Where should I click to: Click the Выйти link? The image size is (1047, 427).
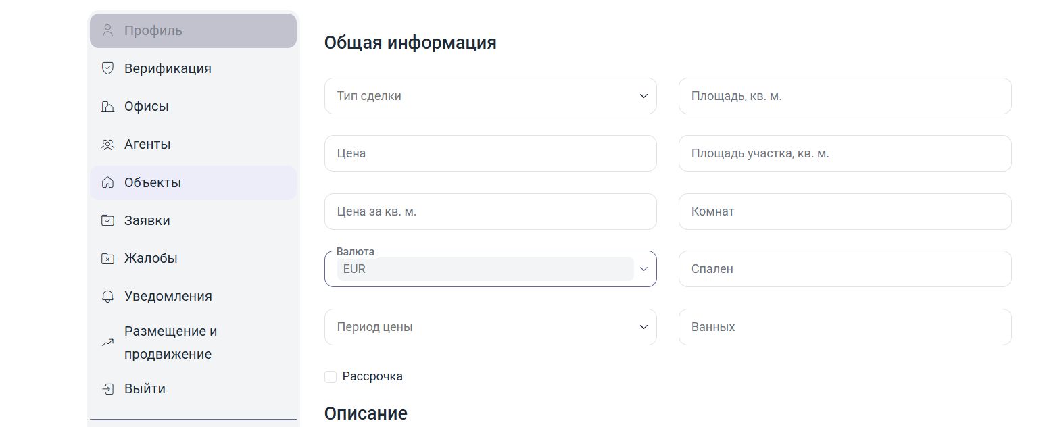coord(193,388)
